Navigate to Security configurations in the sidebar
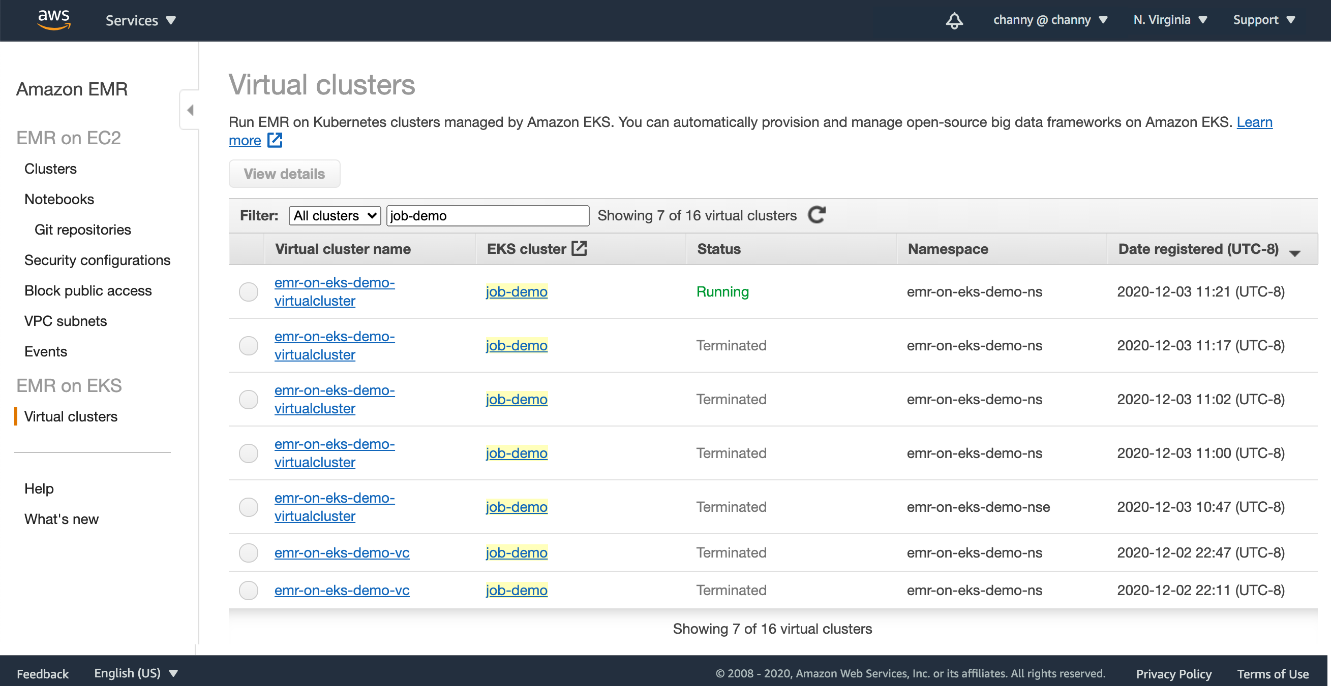Image resolution: width=1331 pixels, height=686 pixels. [97, 259]
